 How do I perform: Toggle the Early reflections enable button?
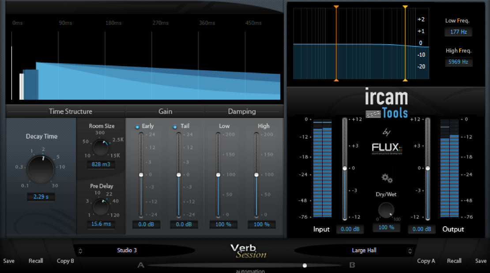138,126
